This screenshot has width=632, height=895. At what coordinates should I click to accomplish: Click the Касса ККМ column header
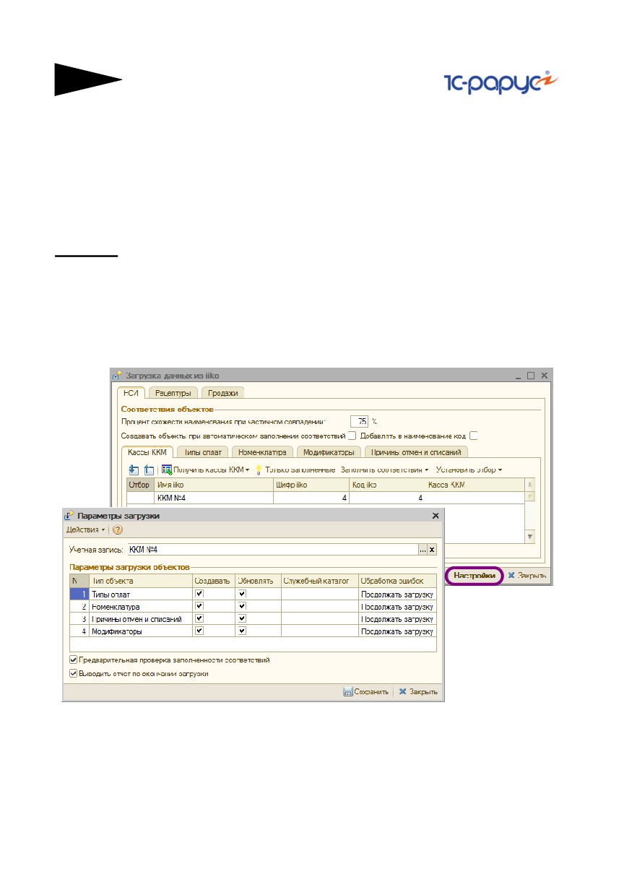pyautogui.click(x=474, y=485)
